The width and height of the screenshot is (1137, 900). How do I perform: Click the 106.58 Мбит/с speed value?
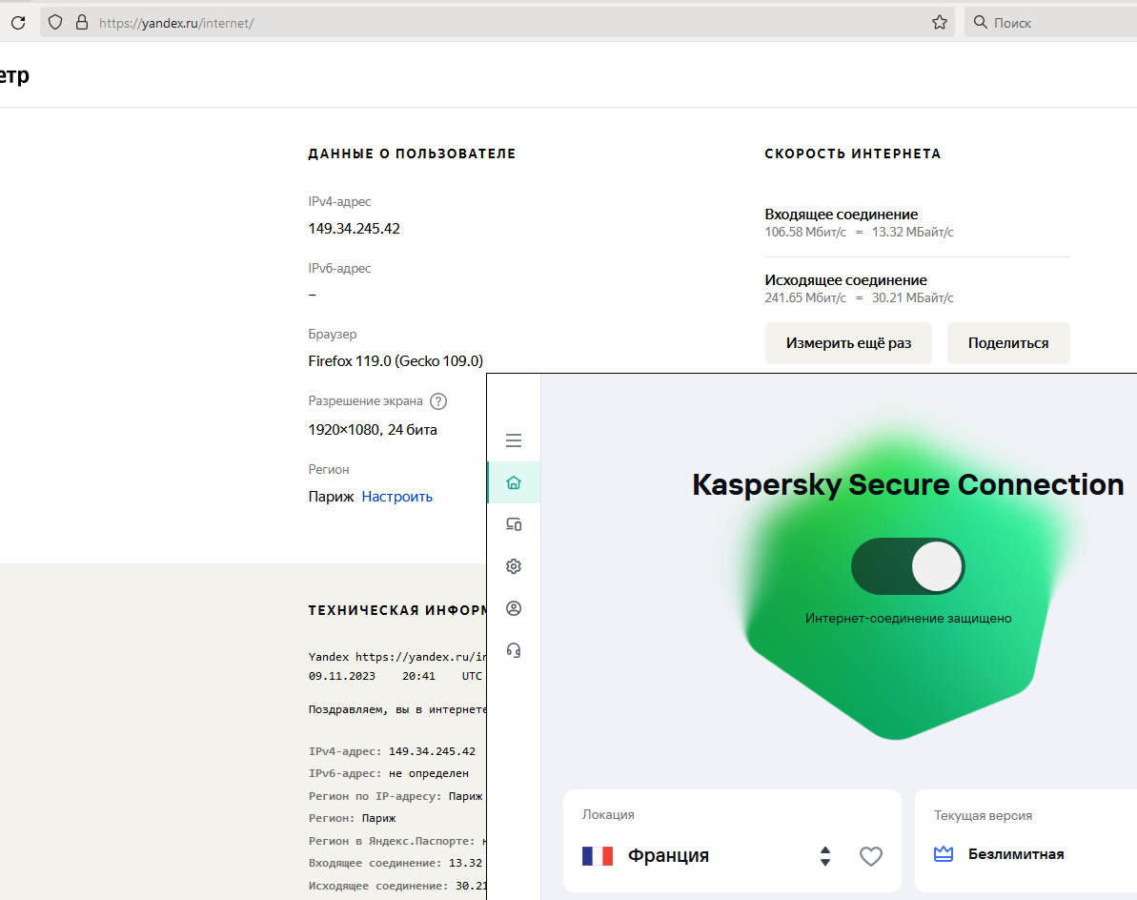click(x=805, y=232)
